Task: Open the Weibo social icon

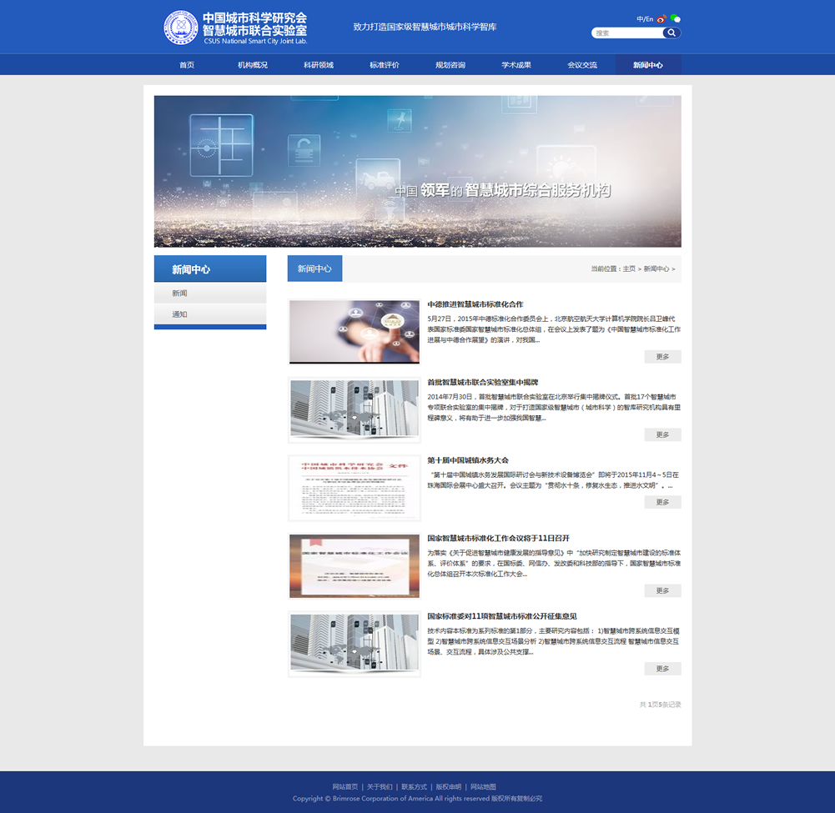Action: [x=661, y=19]
